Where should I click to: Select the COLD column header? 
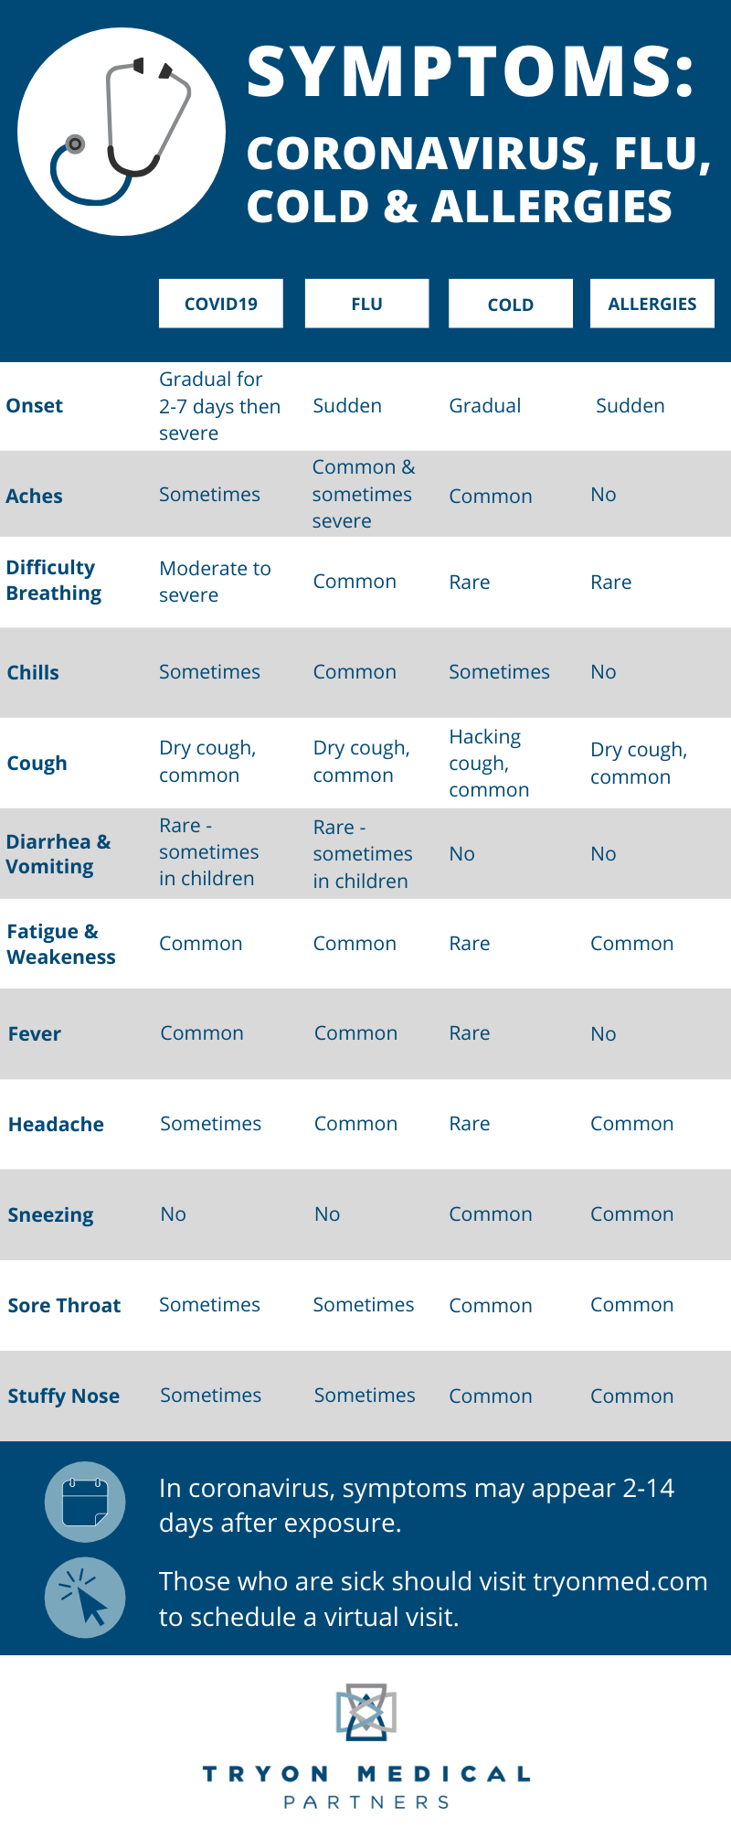511,304
